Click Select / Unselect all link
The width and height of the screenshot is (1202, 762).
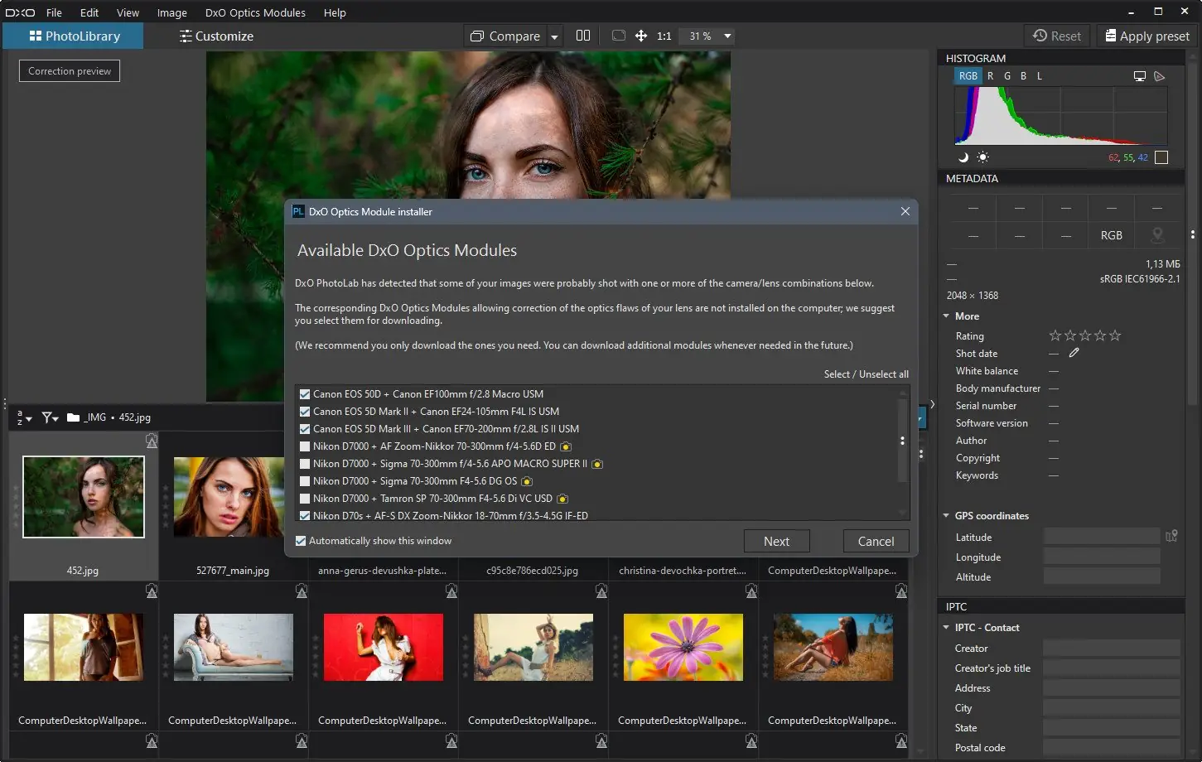(866, 374)
